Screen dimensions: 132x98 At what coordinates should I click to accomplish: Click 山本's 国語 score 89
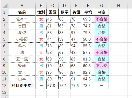tap(53, 79)
